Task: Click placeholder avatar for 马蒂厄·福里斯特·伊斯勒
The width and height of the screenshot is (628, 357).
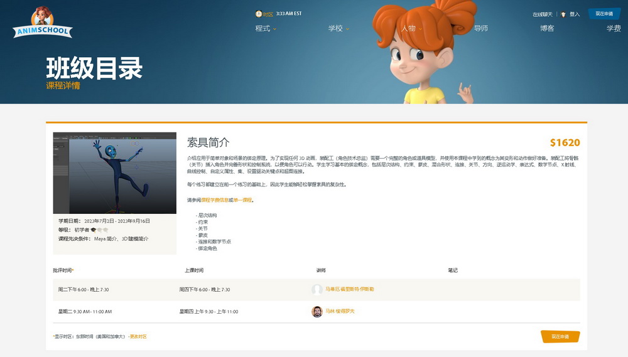Action: [x=317, y=289]
